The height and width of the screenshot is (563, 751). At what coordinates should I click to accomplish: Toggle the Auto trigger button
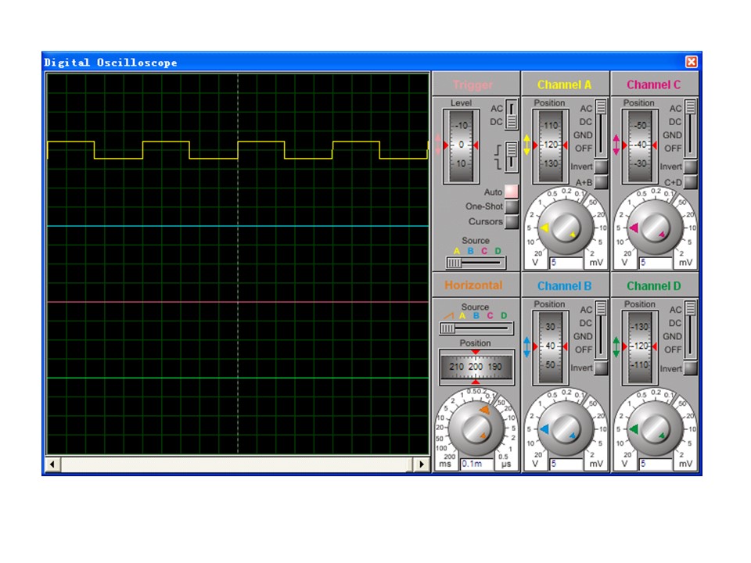[x=511, y=192]
